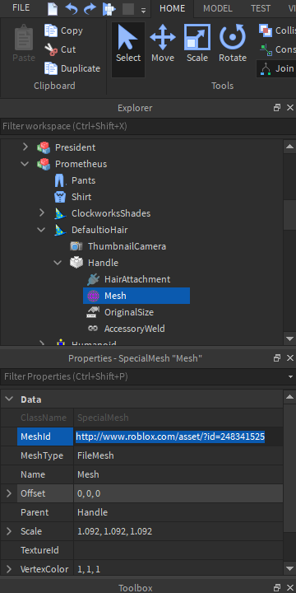This screenshot has width=296, height=593.
Task: Select the ClockworksShades accessory
Action: (111, 213)
